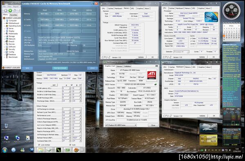Image resolution: width=245 pixels, height=161 pixels.
Task: Select the Display node icon in EVEREST
Action: point(7,31)
